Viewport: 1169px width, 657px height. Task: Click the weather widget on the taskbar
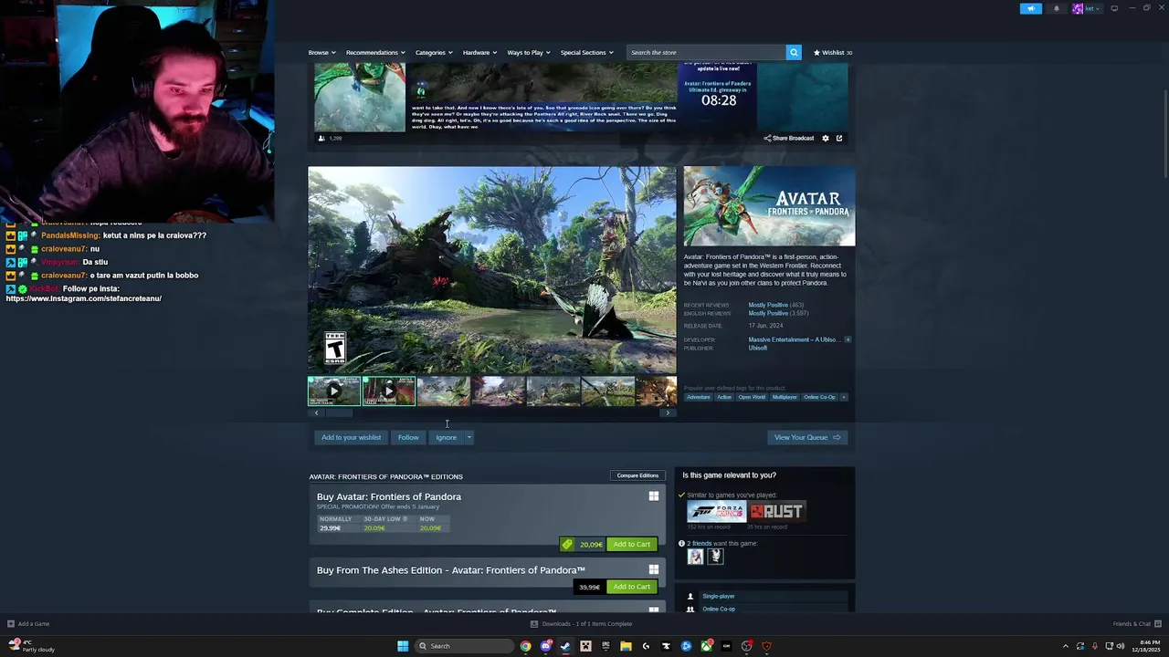pos(32,646)
